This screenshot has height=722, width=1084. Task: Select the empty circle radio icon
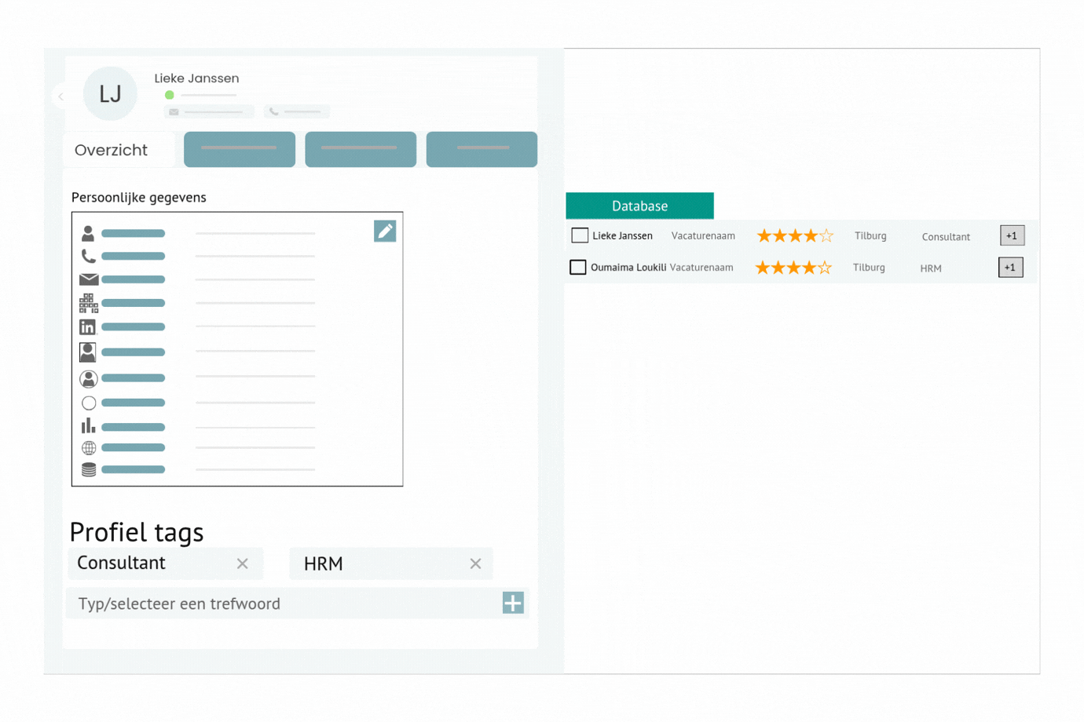89,403
